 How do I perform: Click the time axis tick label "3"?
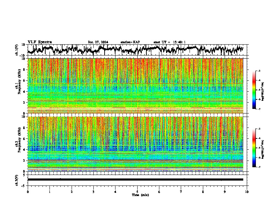pyautogui.click(x=93, y=192)
